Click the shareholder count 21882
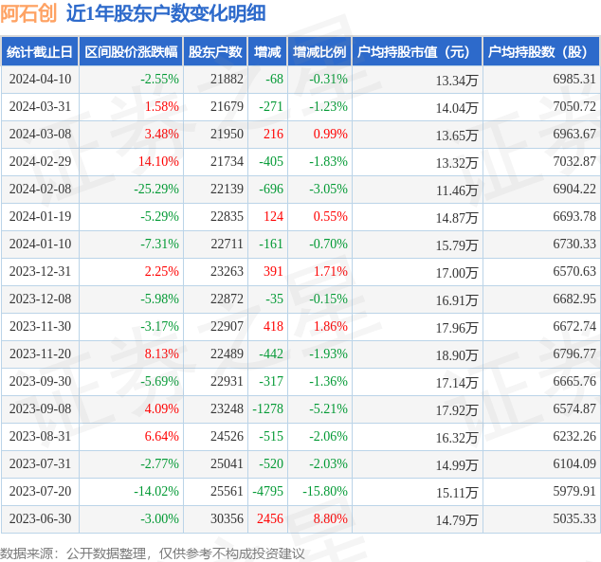 (x=227, y=79)
